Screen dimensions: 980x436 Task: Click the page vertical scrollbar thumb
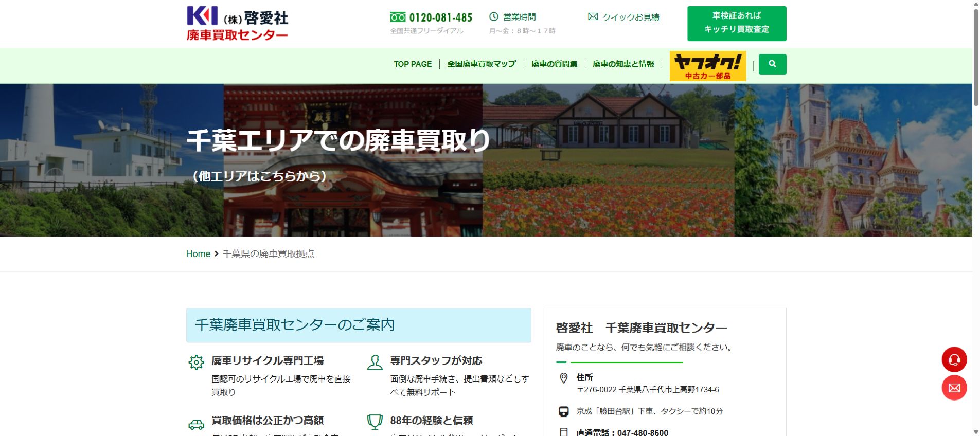975,58
